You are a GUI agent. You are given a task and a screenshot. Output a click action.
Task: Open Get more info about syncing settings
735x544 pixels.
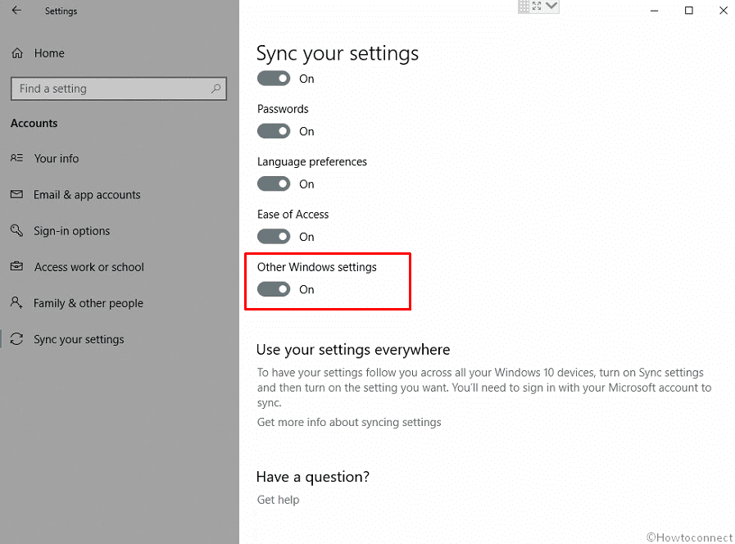(x=349, y=423)
